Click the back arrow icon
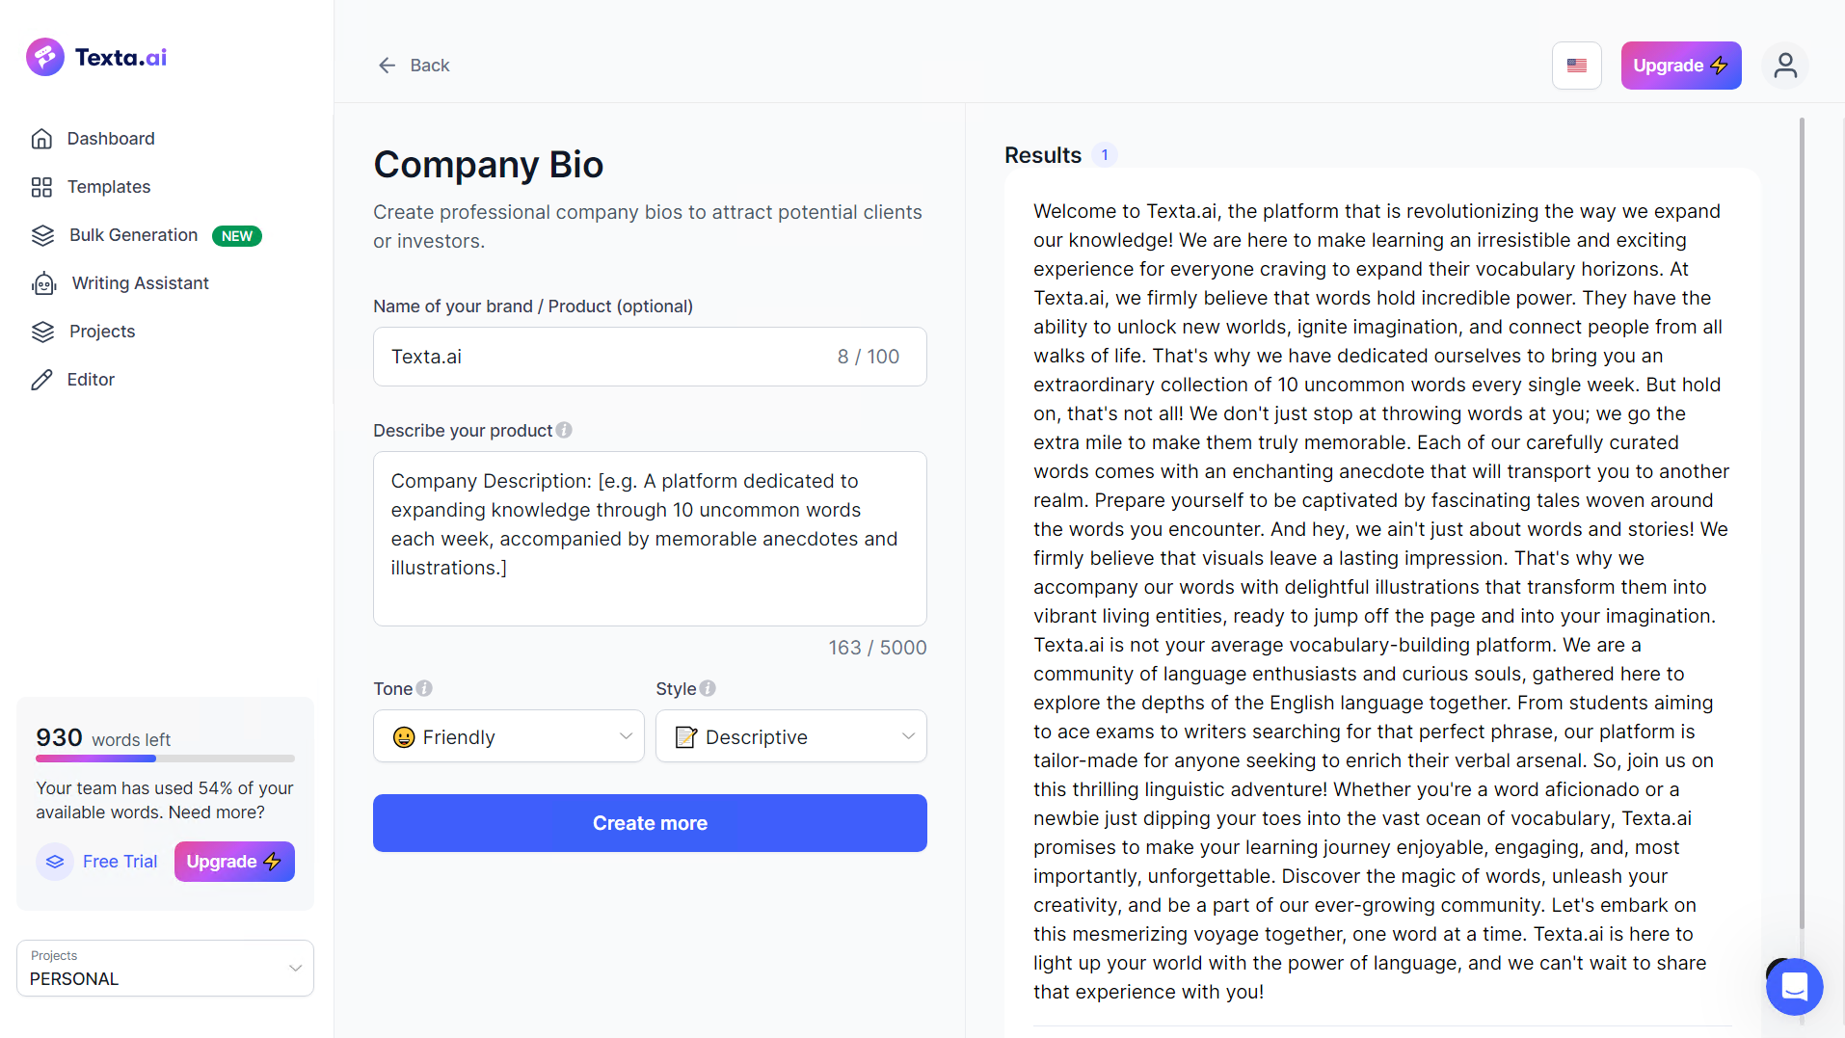This screenshot has height=1038, width=1845. pos(388,66)
